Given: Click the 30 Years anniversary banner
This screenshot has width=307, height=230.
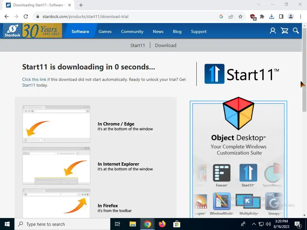Looking at the screenshot, I should 42,31.
